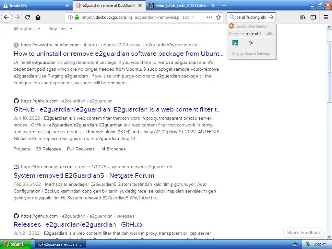Open System removed E2Guardian5 Netgate Forum link
The height and width of the screenshot is (249, 332).
(84, 175)
